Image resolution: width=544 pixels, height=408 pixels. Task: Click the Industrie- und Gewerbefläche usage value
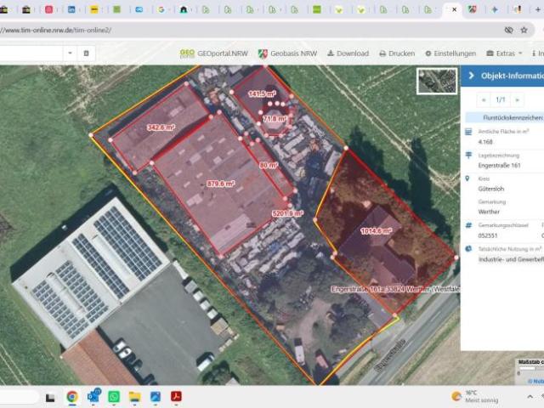pyautogui.click(x=511, y=259)
